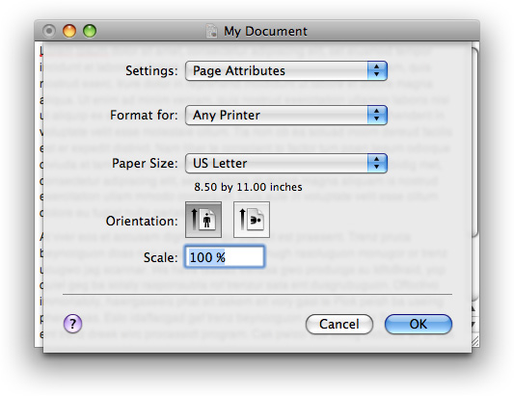The image size is (514, 396).
Task: Click the Orientation label
Action: [x=142, y=221]
